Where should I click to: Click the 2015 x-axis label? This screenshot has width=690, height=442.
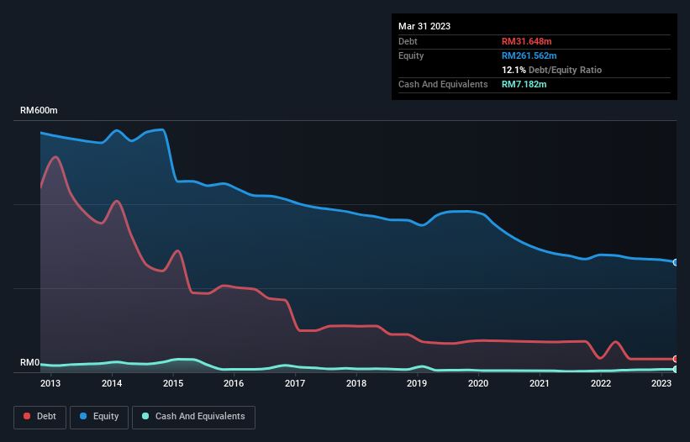(173, 383)
